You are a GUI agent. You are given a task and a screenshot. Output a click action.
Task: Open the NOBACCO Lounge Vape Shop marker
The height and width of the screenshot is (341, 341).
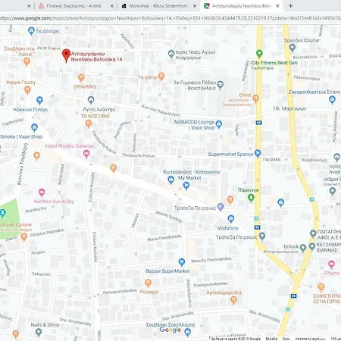tap(219, 124)
